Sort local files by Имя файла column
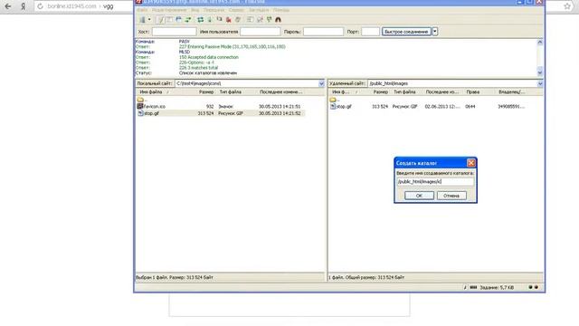The height and width of the screenshot is (326, 579). (x=151, y=92)
